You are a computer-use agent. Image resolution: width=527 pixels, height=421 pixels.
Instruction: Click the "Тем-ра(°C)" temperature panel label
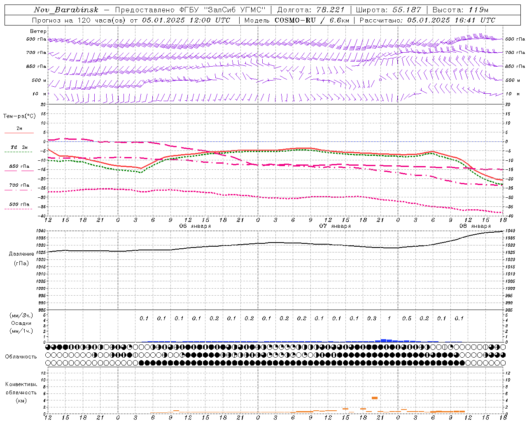click(x=19, y=116)
